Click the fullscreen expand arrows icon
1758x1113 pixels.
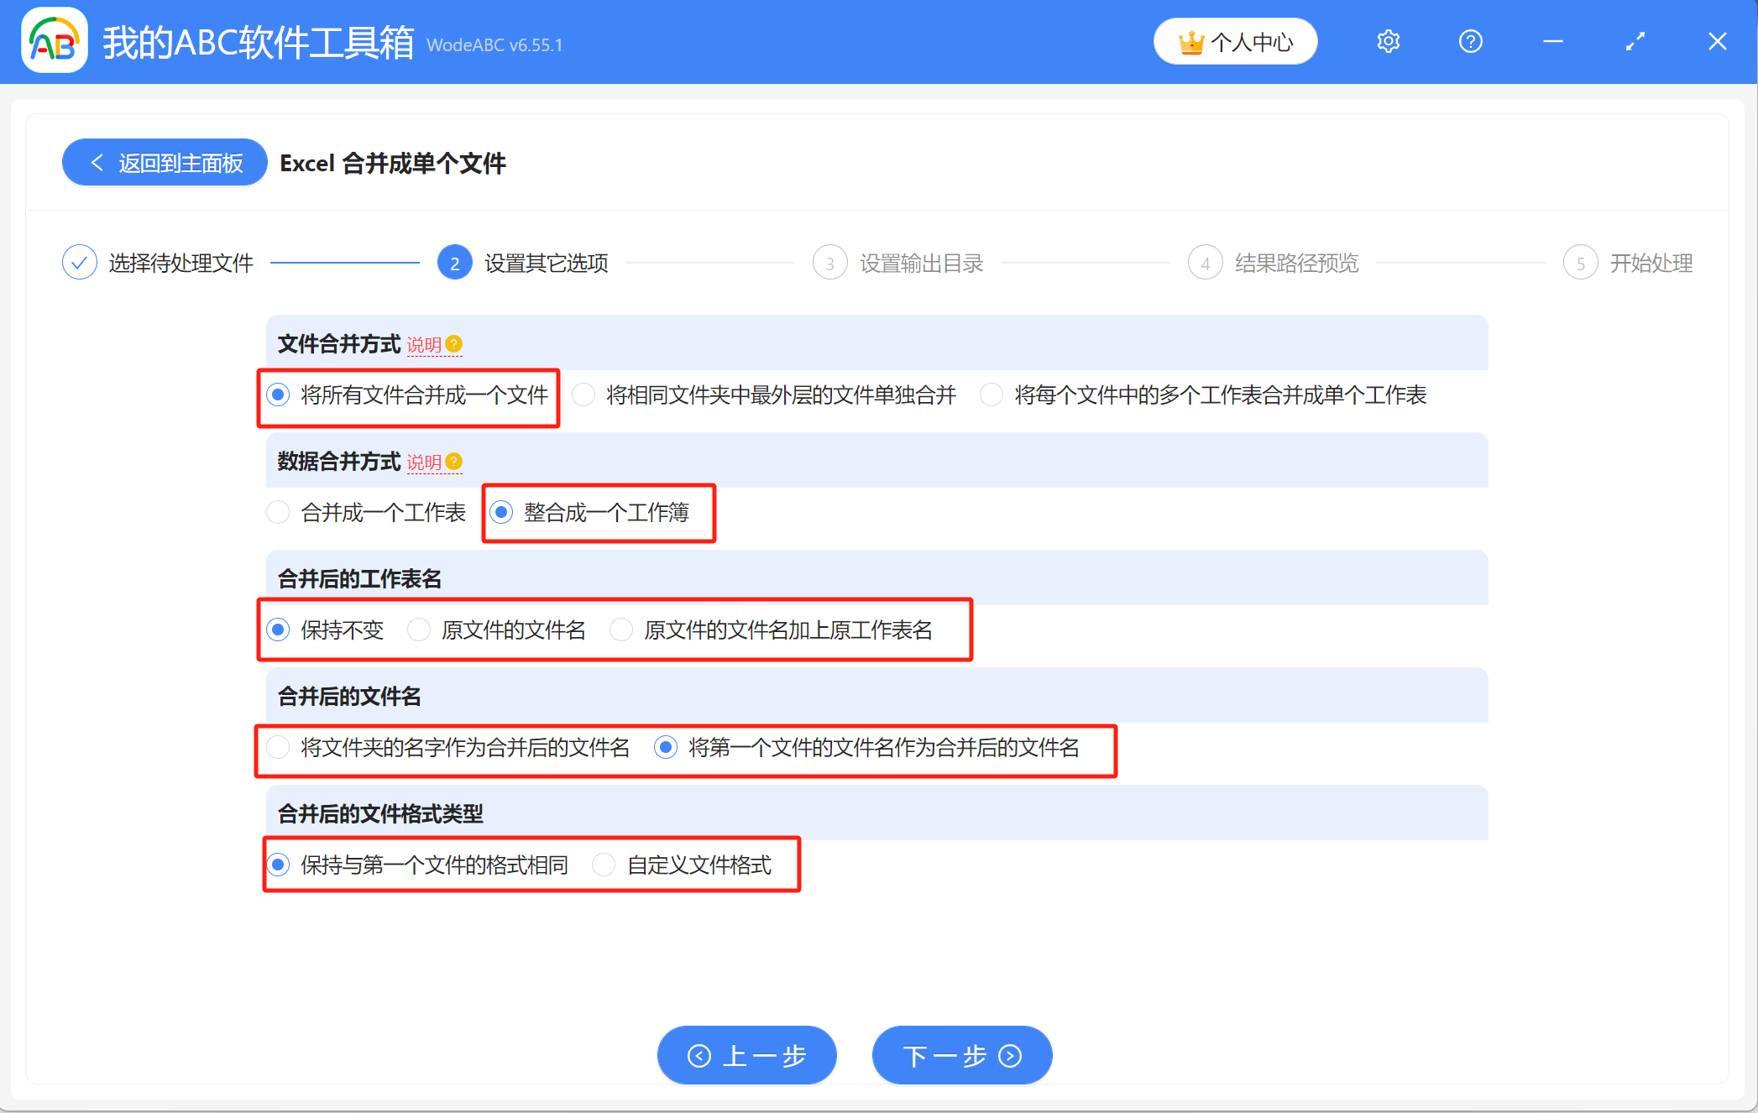(1635, 41)
